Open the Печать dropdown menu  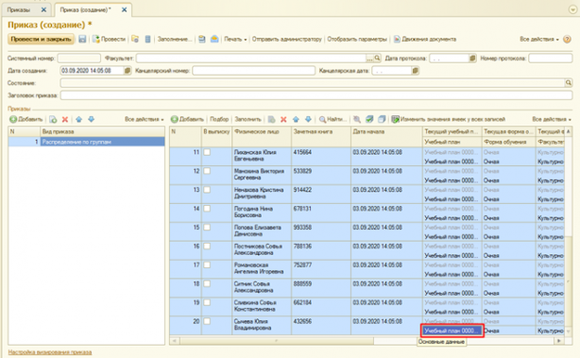coord(235,39)
